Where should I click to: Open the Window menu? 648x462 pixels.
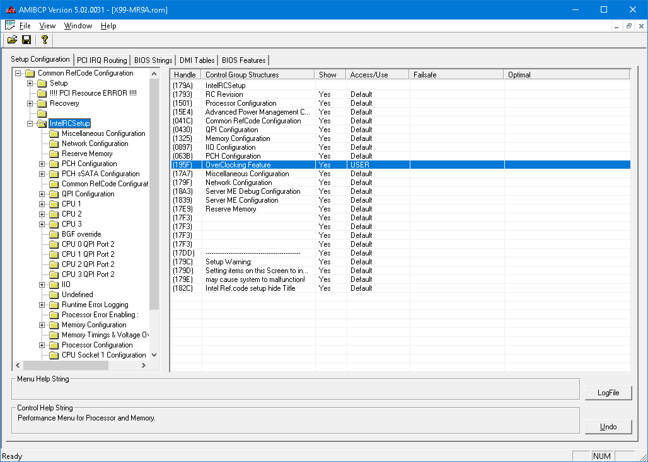[x=78, y=26]
